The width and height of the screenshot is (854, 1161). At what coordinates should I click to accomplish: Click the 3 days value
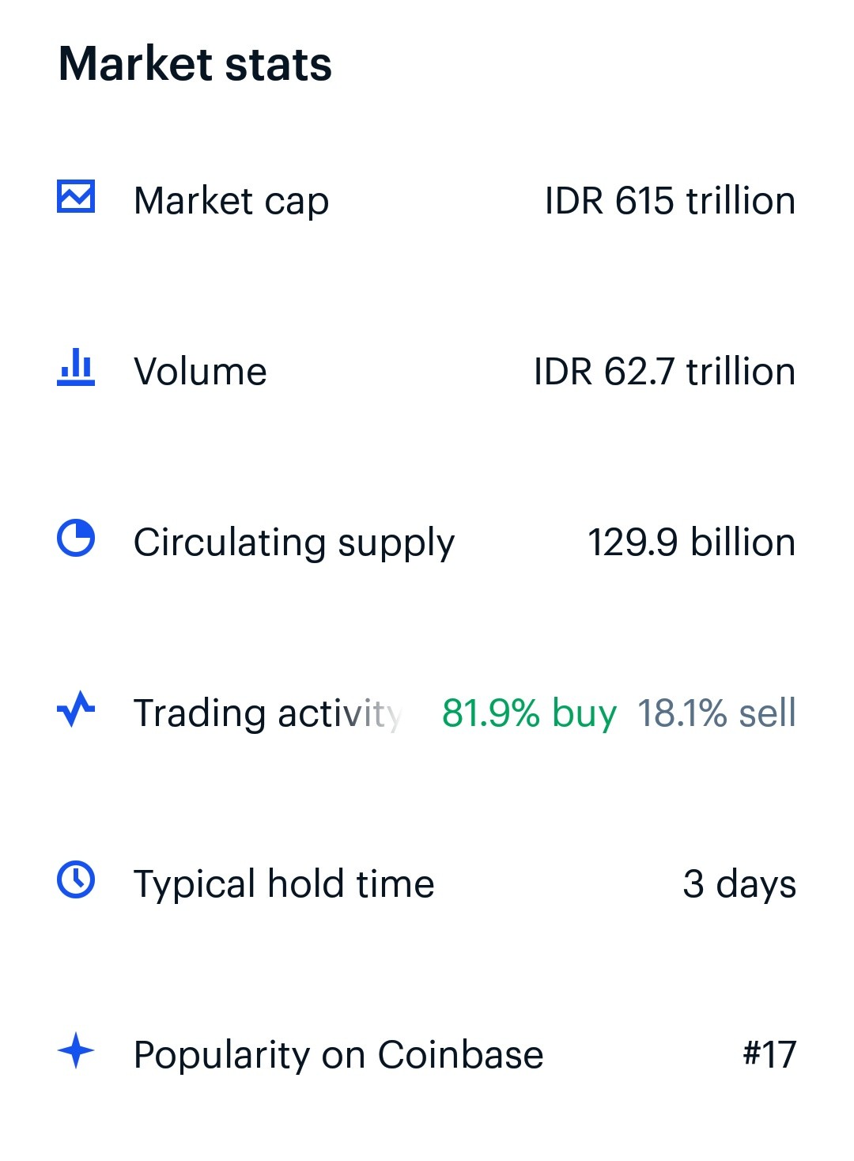739,885
